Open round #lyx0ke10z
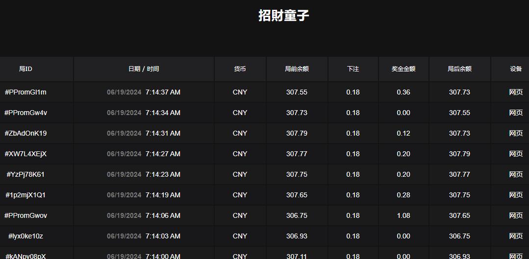 [25, 236]
